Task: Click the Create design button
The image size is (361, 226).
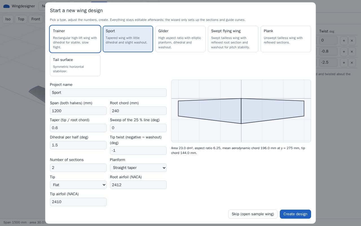Action: (x=295, y=214)
